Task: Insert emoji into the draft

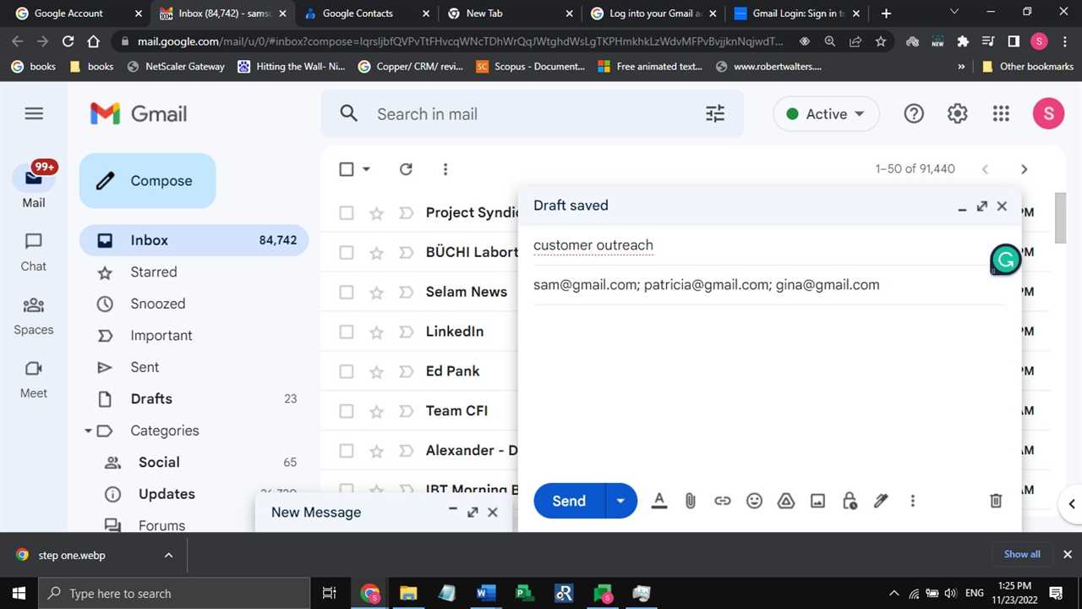Action: [754, 501]
